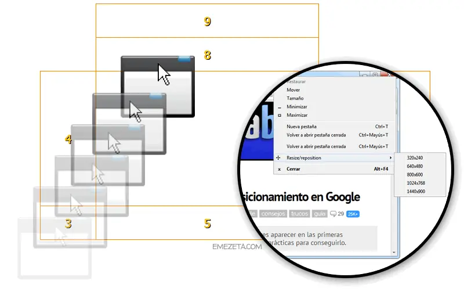This screenshot has width=464, height=295.
Task: Click the article heading mentioning Google
Action: (x=300, y=197)
